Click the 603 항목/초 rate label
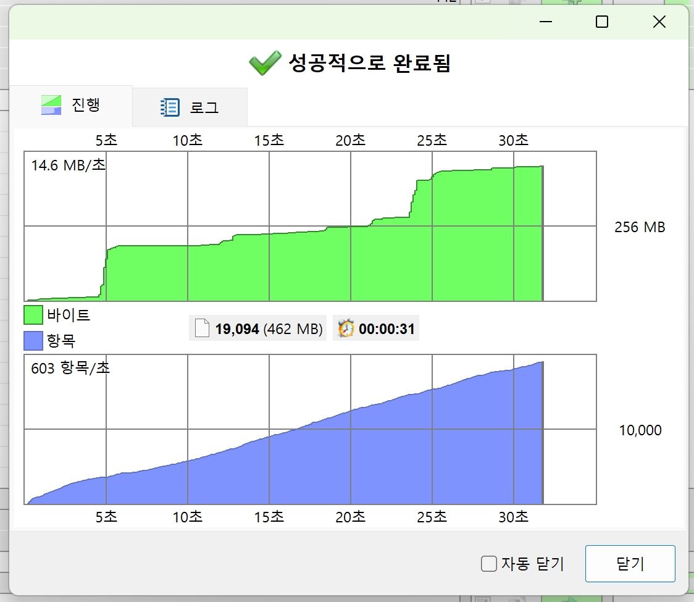Screen dimensions: 694x602 pyautogui.click(x=70, y=368)
